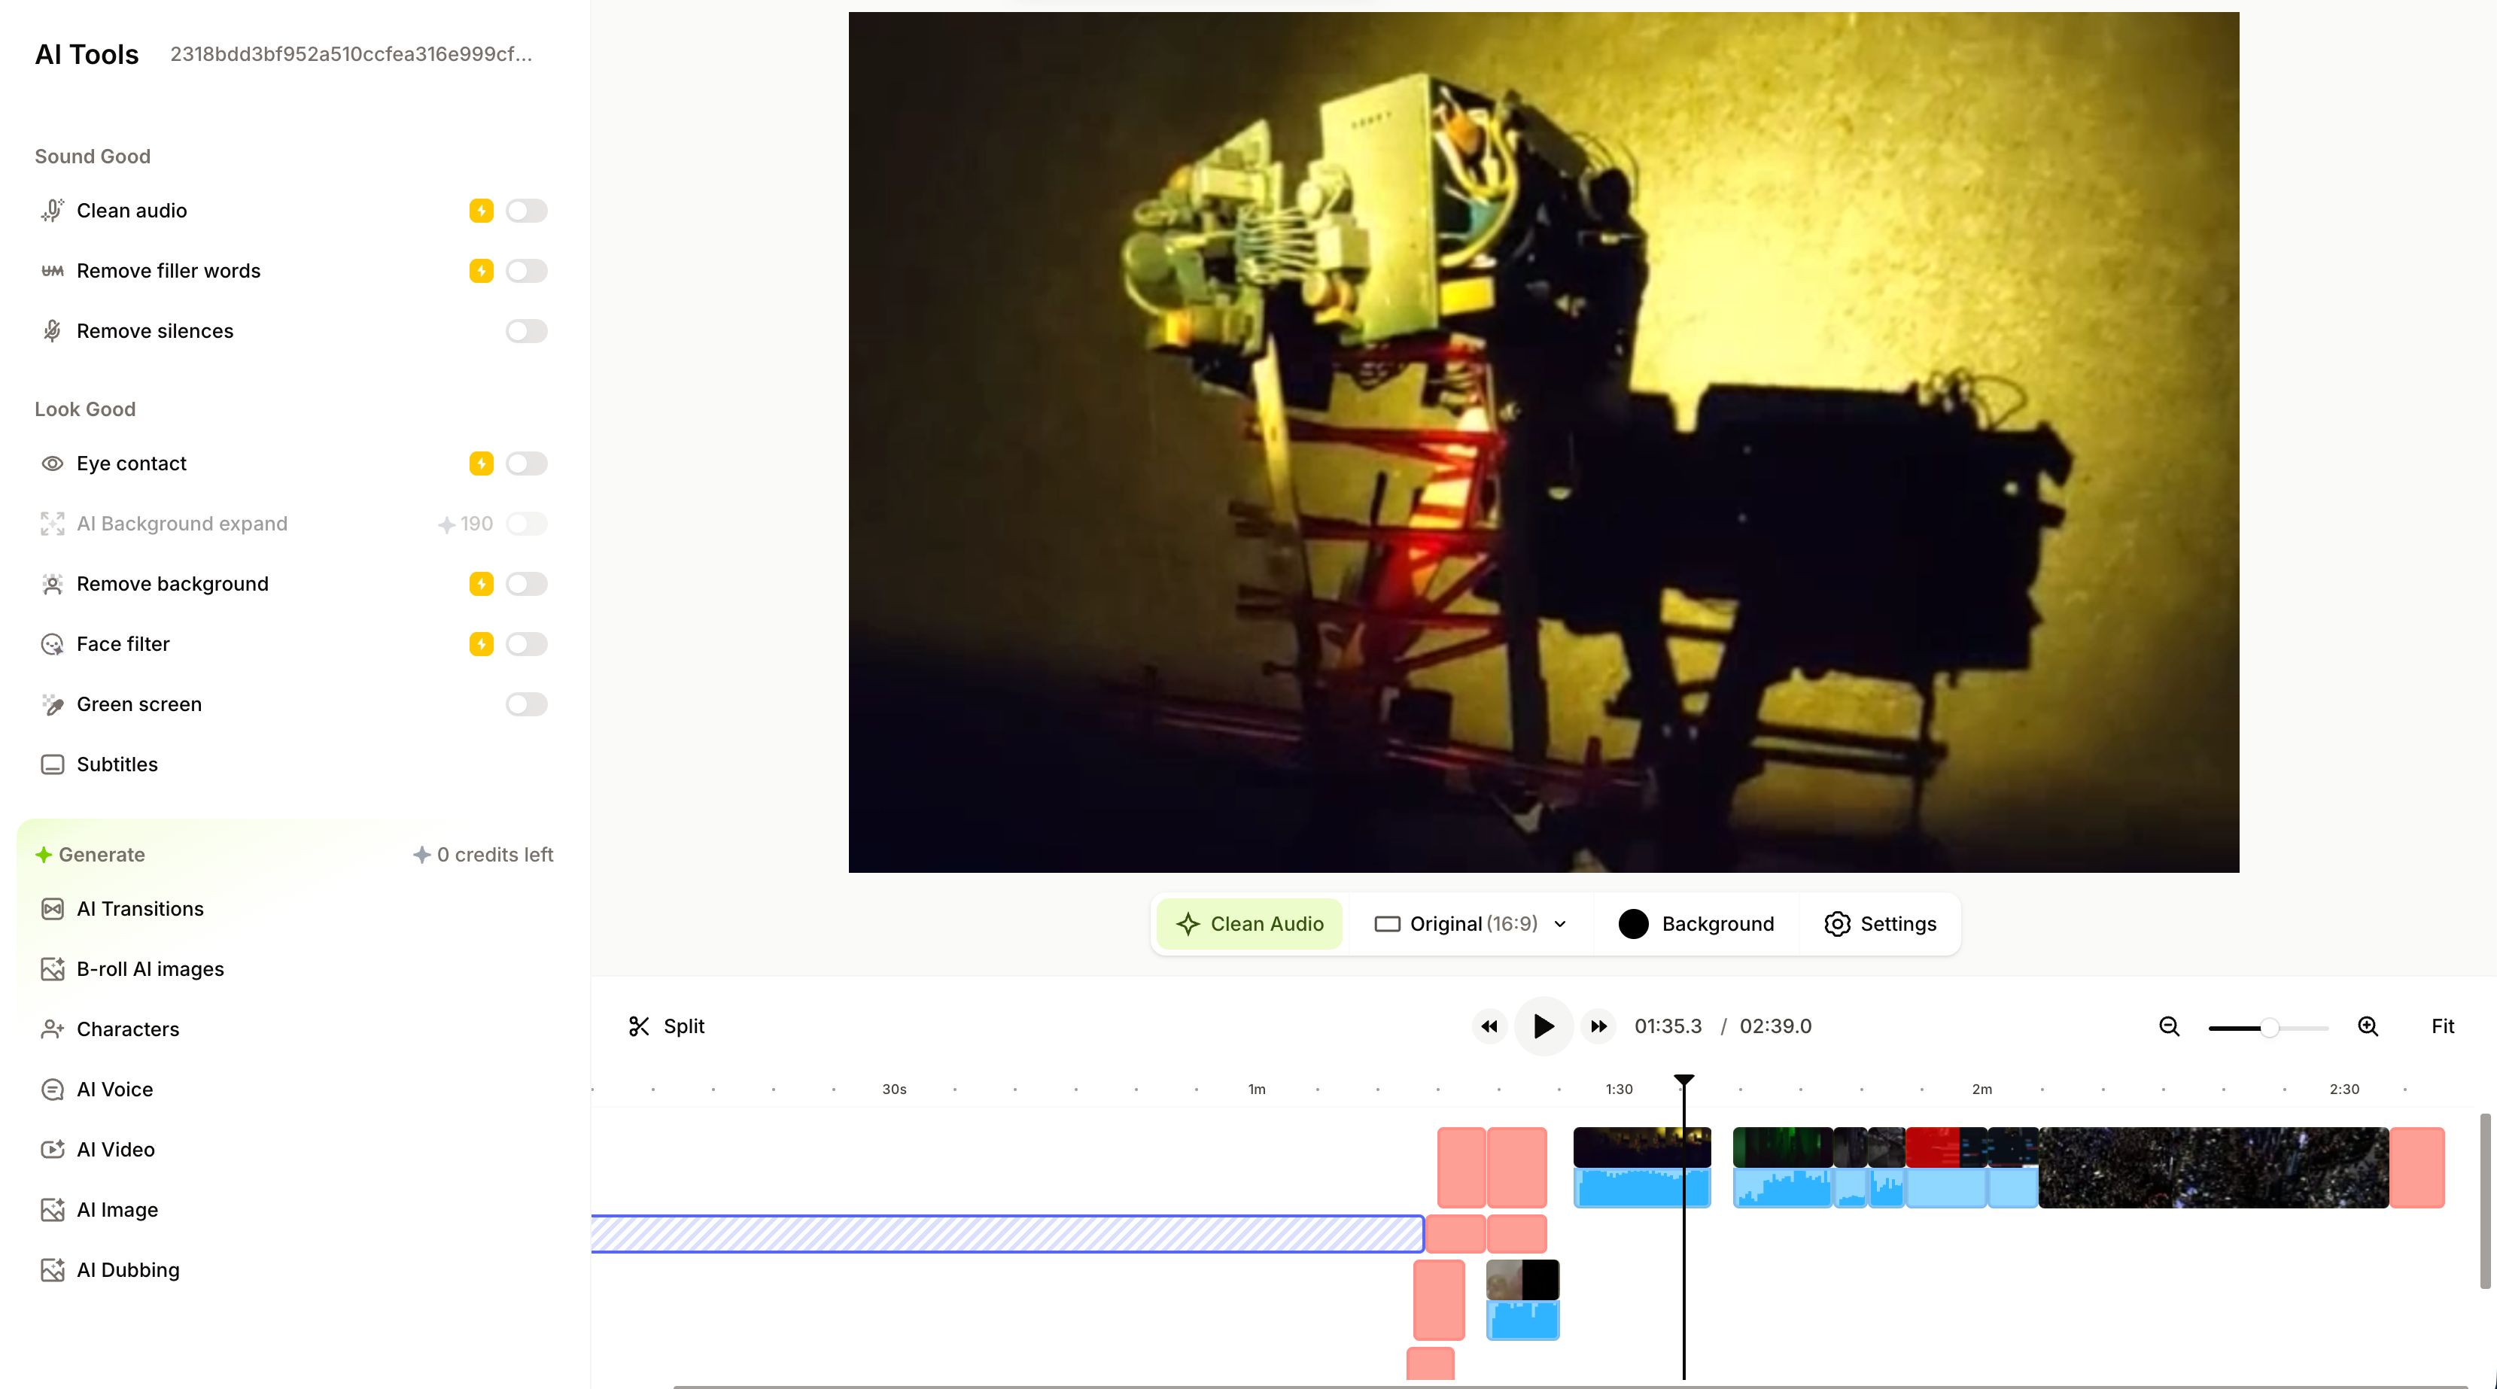This screenshot has width=2497, height=1389.
Task: Click the AI Dubbing icon
Action: (x=53, y=1270)
